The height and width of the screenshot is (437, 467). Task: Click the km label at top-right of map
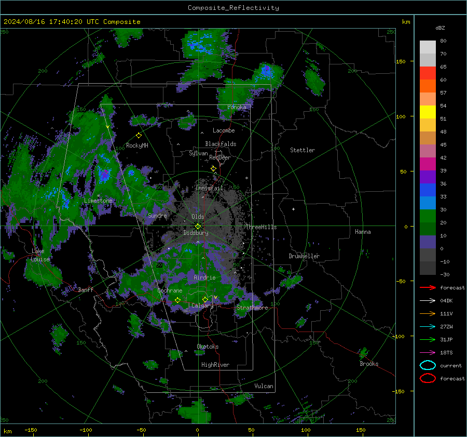pos(406,22)
